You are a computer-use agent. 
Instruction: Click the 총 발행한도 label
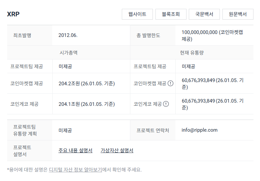pyautogui.click(x=148, y=35)
